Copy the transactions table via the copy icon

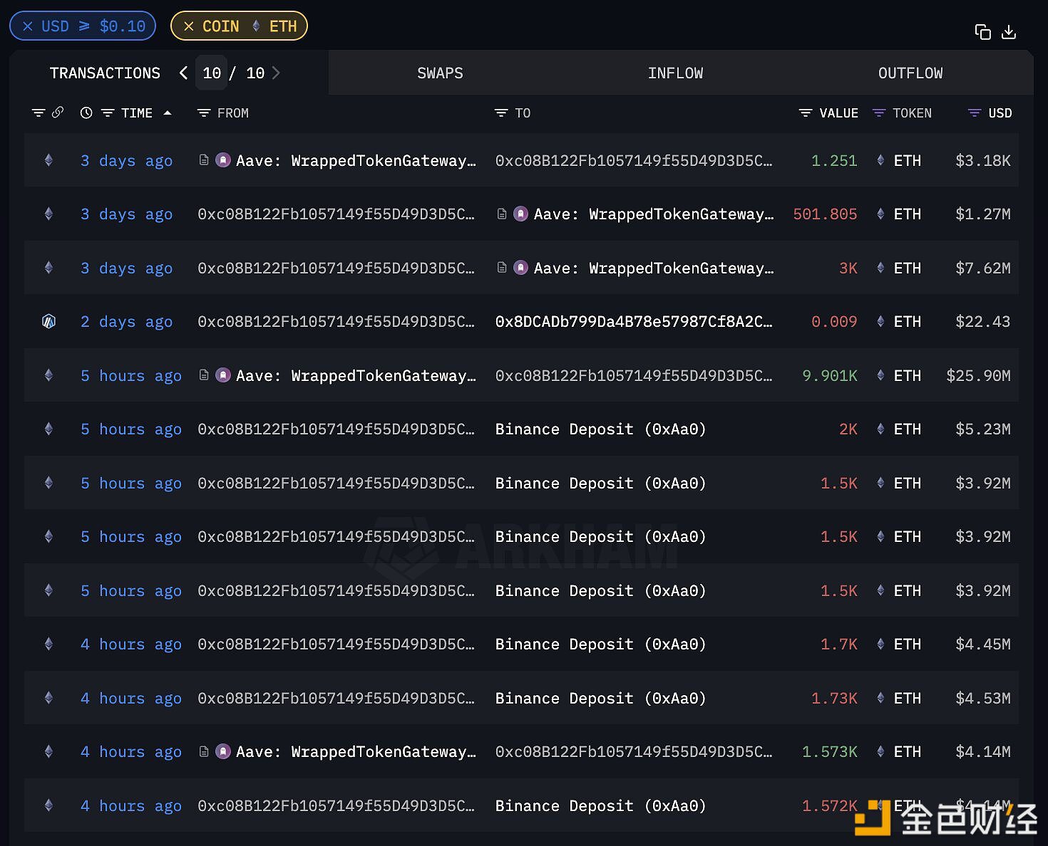[x=982, y=32]
